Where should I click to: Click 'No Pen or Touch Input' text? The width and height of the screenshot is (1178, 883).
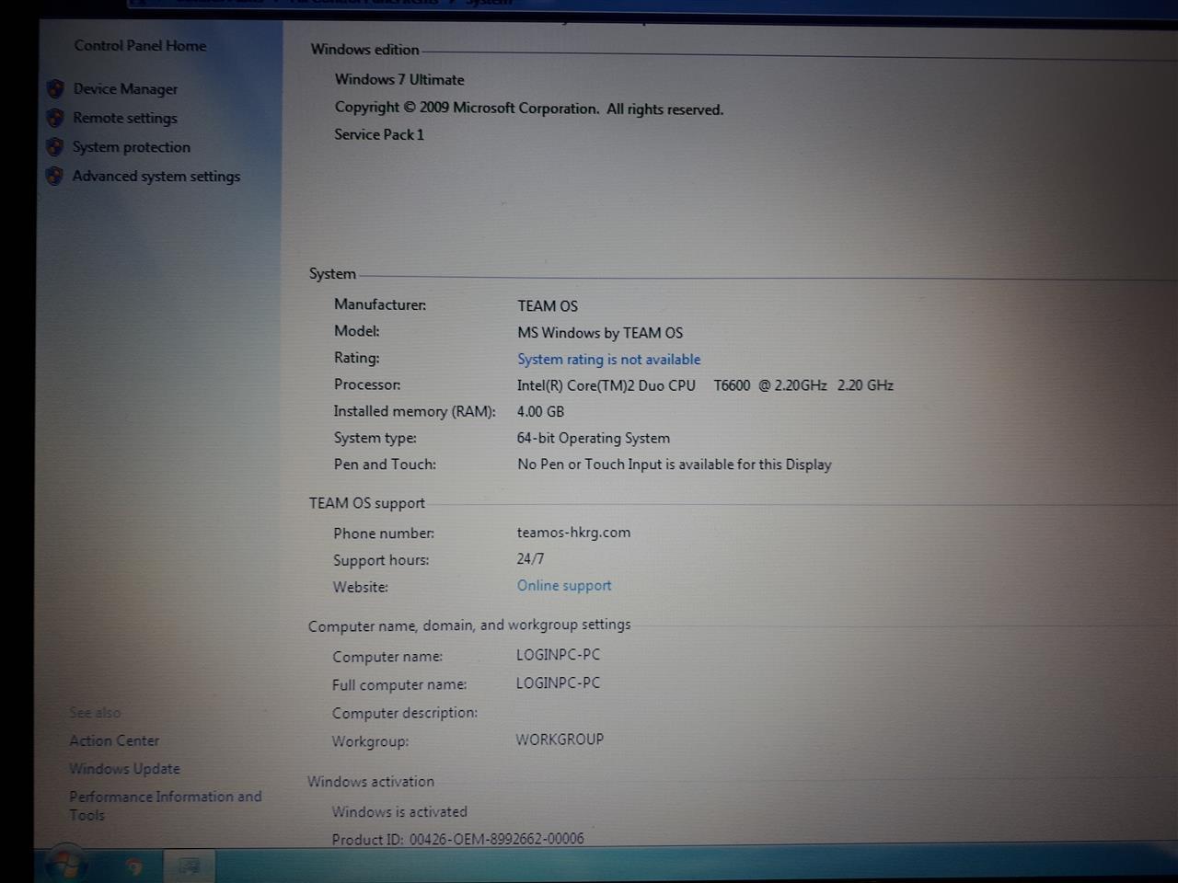(675, 464)
